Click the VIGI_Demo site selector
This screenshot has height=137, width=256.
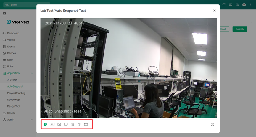click(x=27, y=5)
